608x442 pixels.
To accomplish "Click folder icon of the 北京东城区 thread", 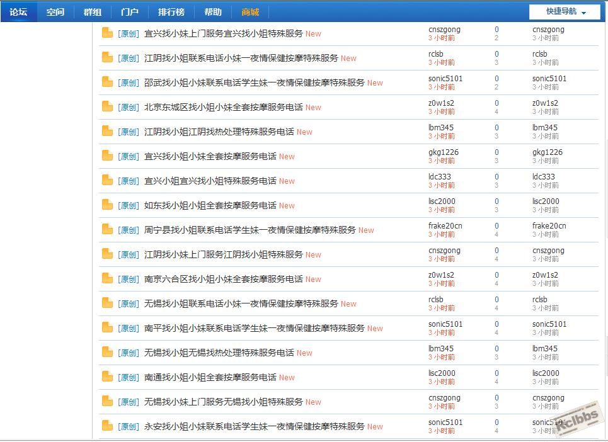I will pos(107,106).
